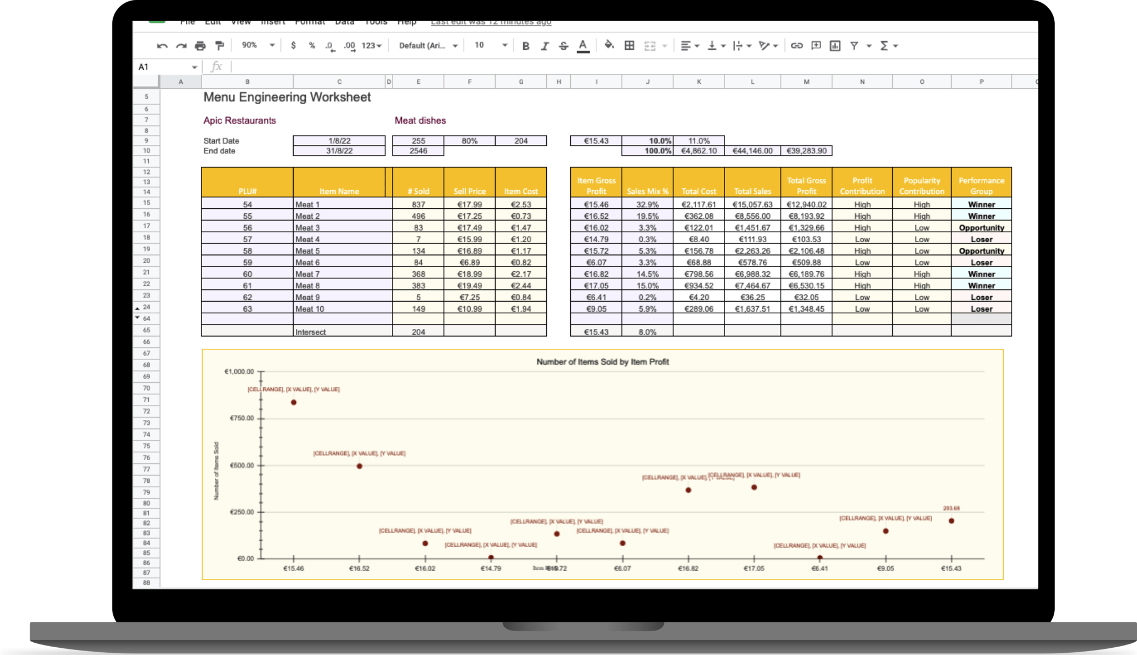Select Meat 3 Opportunity cell
The image size is (1137, 655).
[x=981, y=228]
